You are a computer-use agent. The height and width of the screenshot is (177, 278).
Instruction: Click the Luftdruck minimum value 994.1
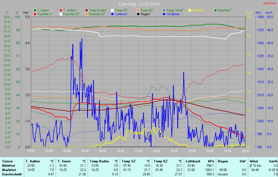point(210,166)
